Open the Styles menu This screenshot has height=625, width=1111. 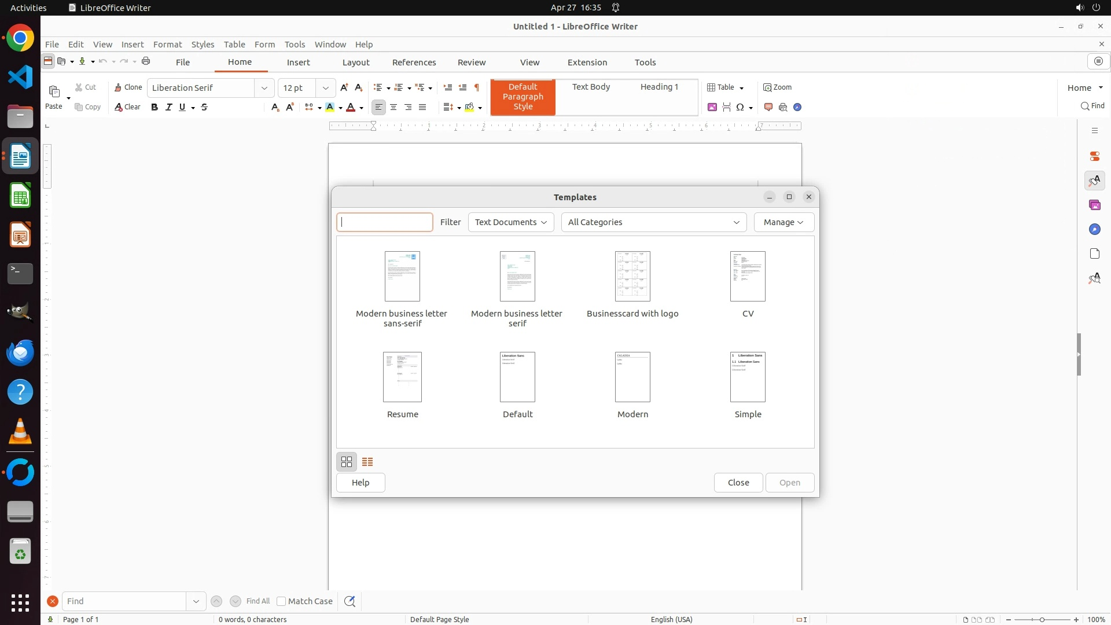coord(203,45)
